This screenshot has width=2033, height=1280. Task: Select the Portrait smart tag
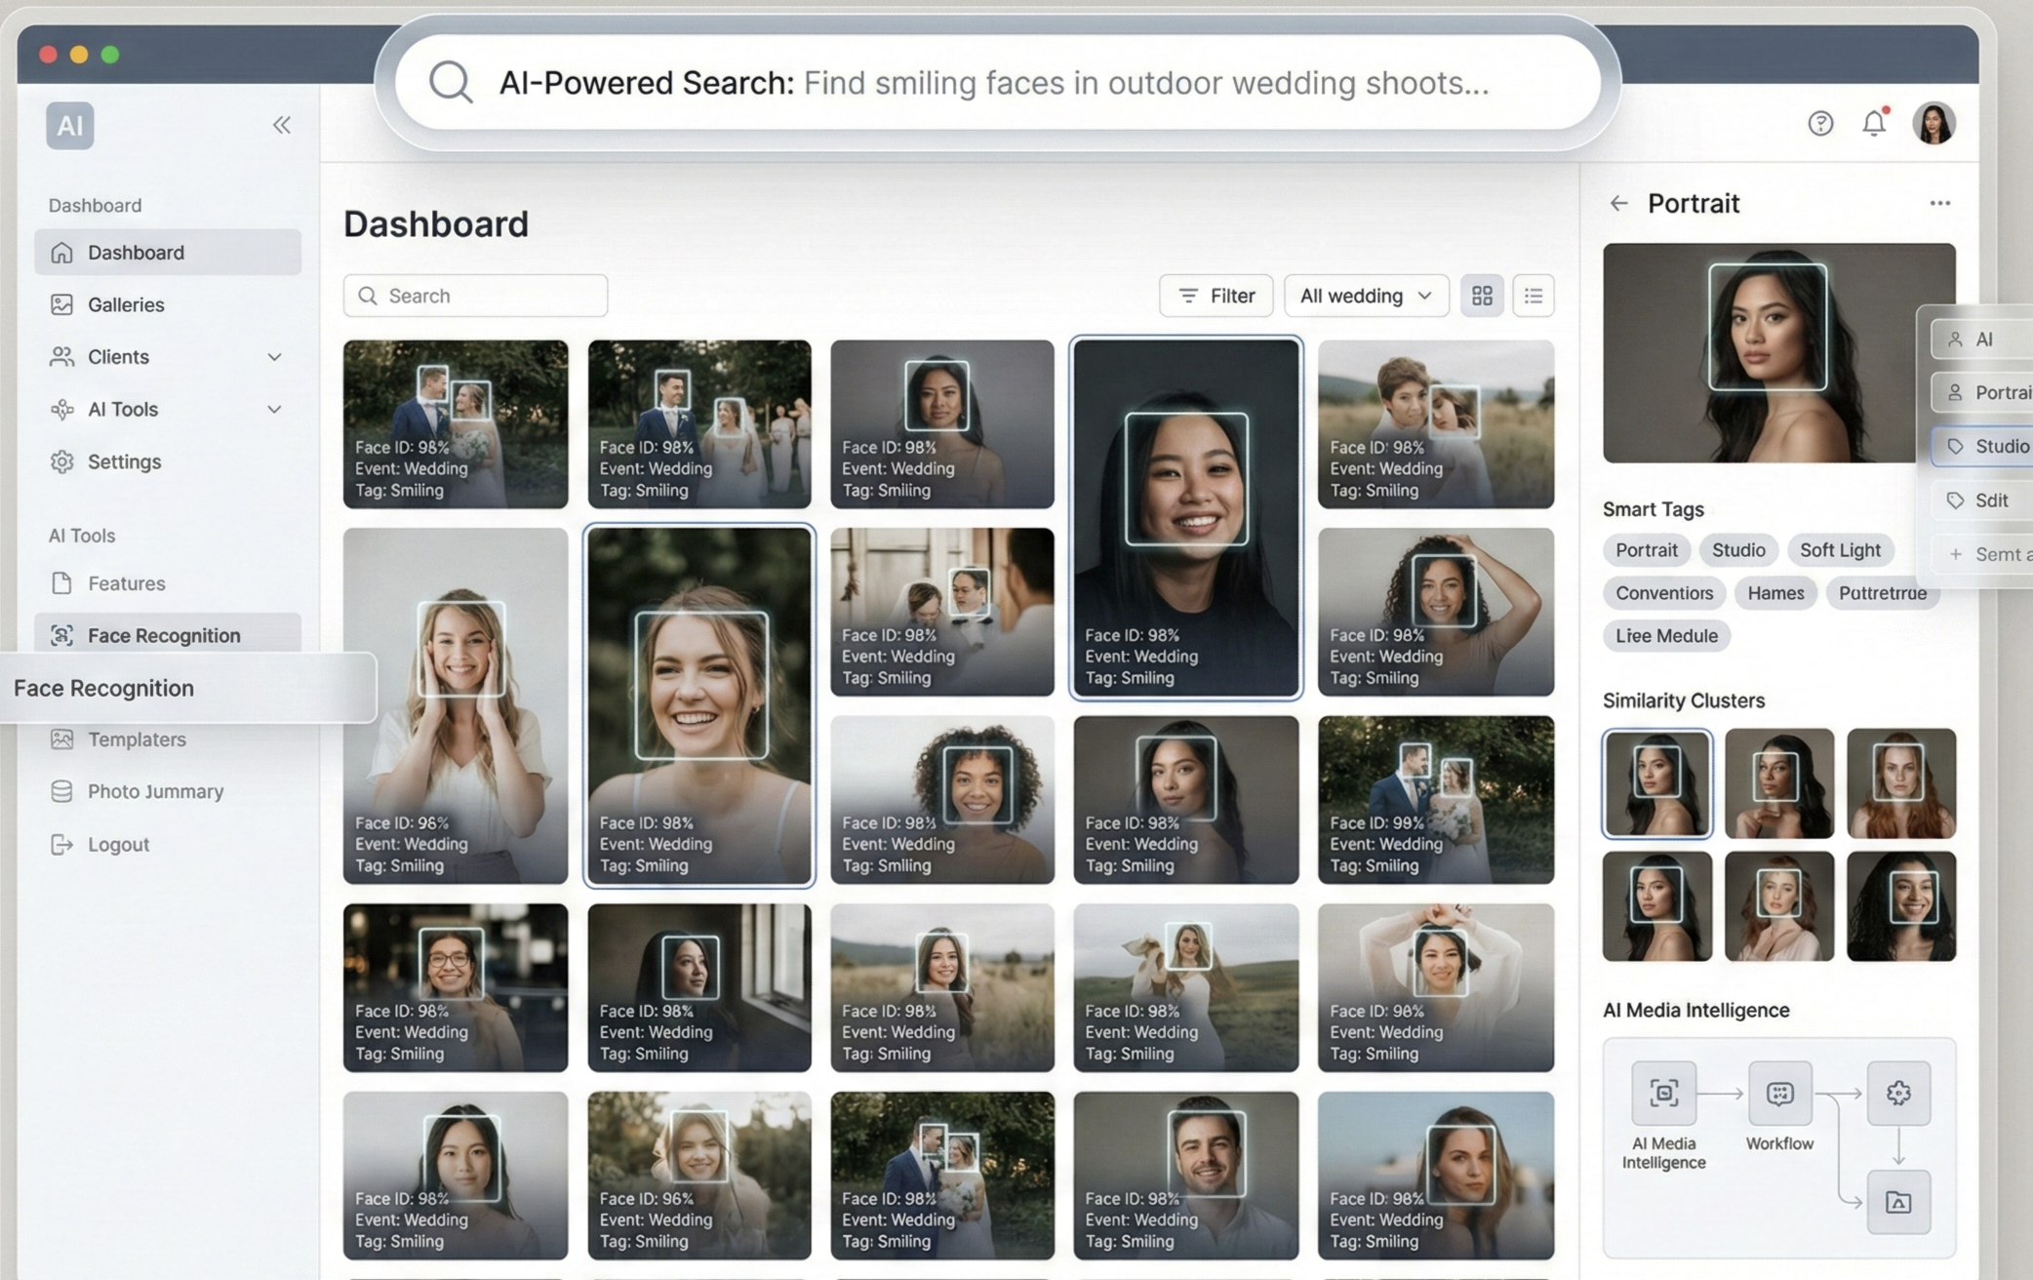tap(1647, 550)
